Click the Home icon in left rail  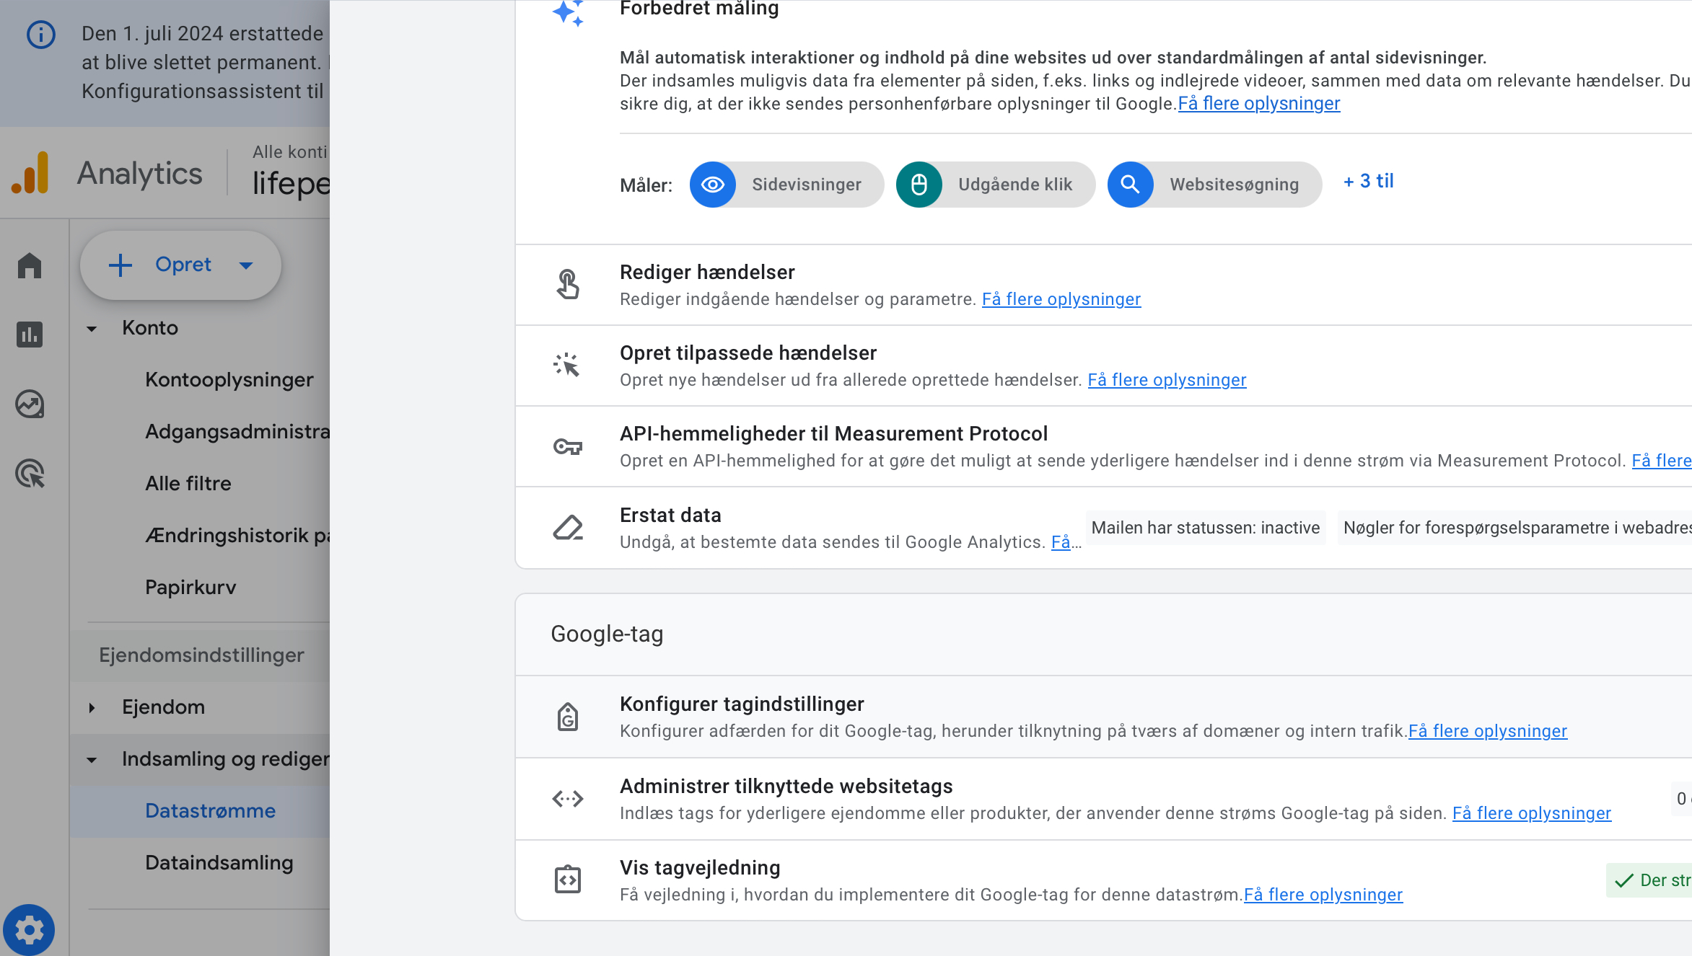coord(30,265)
